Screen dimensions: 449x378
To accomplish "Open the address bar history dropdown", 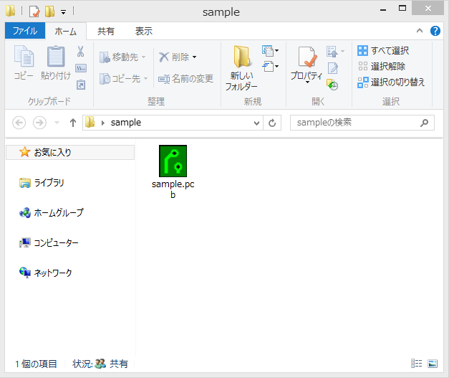I will (257, 123).
